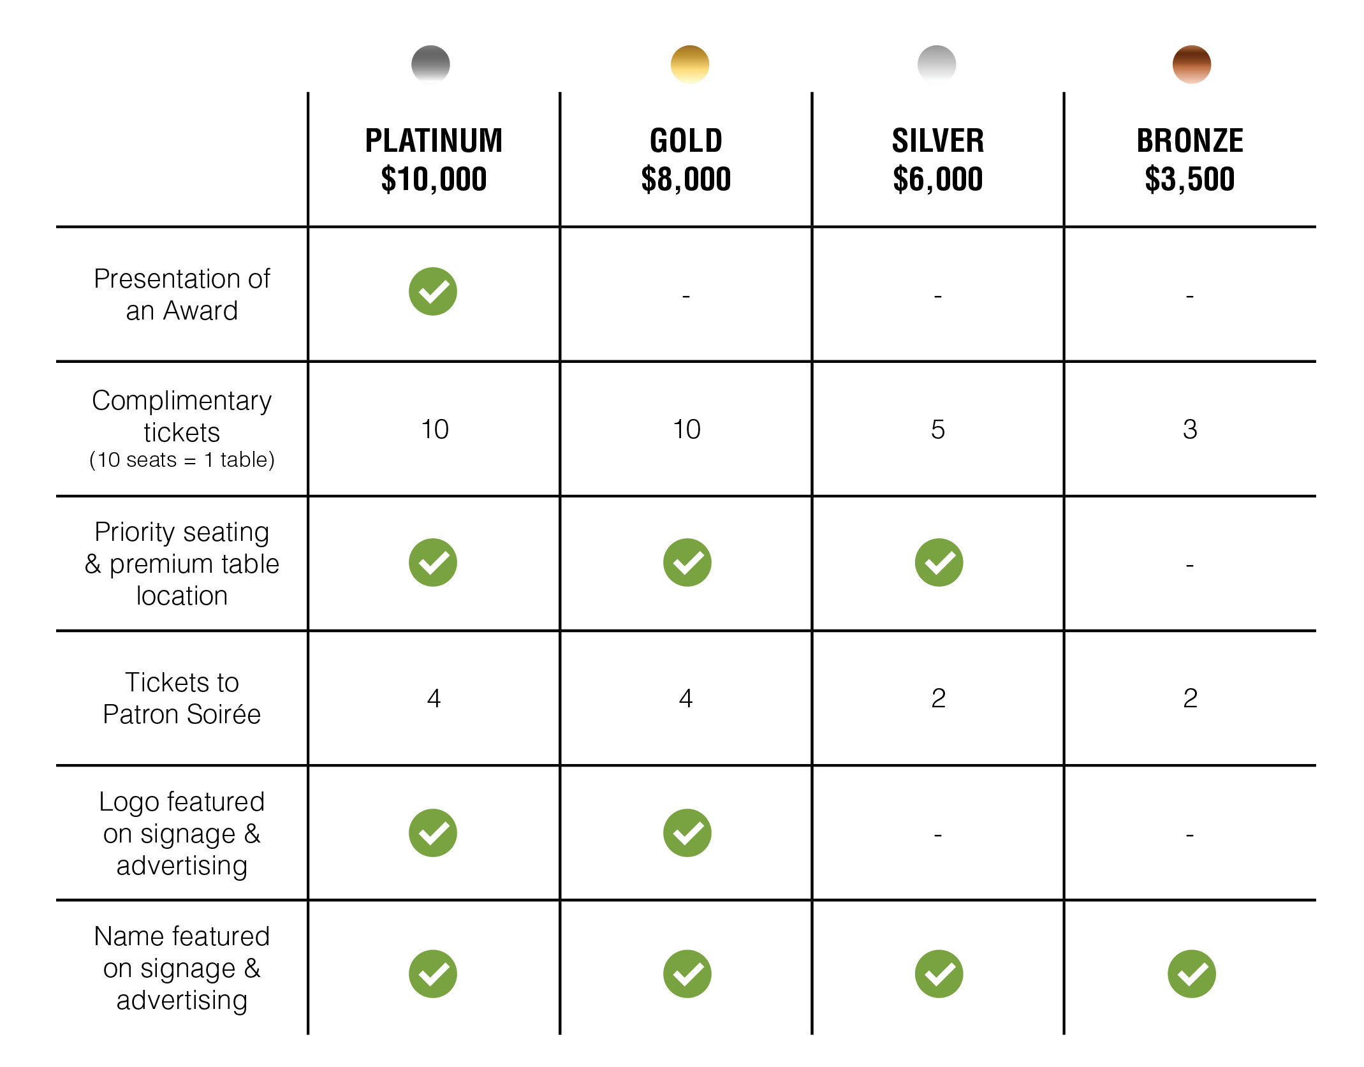Click the Platinum tier medal circle
The width and height of the screenshot is (1364, 1067).
[430, 64]
